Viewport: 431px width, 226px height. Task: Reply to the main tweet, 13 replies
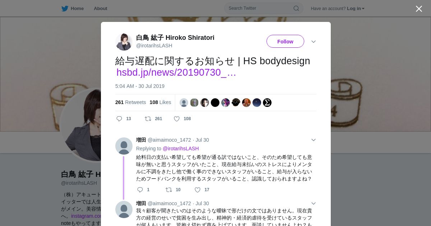pyautogui.click(x=124, y=119)
